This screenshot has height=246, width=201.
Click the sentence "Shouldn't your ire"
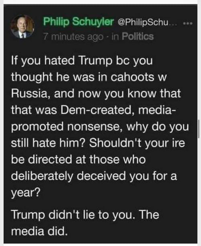click(x=137, y=143)
